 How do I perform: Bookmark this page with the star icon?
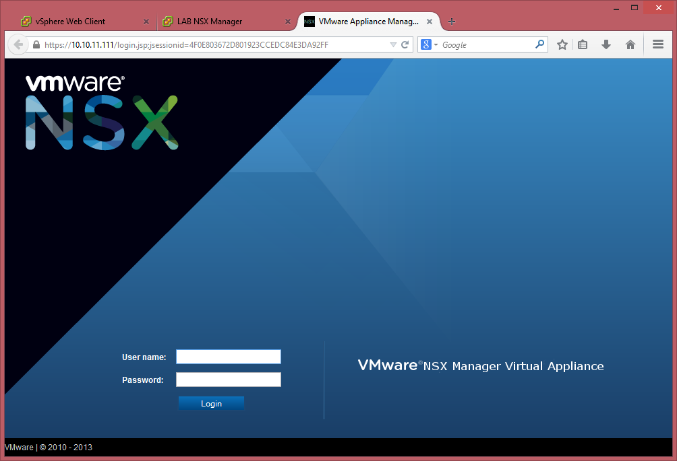562,44
